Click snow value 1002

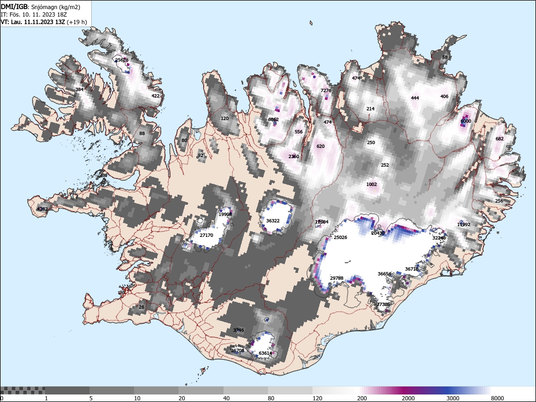pos(371,184)
